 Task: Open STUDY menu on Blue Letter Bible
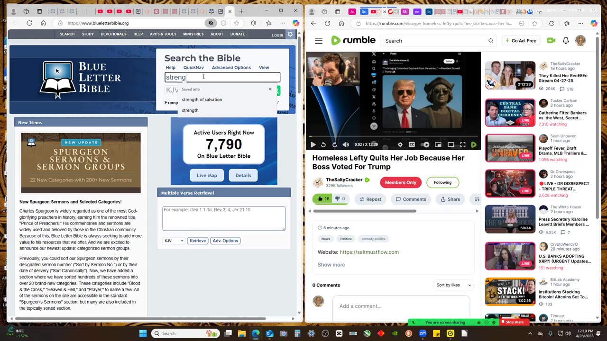pyautogui.click(x=88, y=34)
